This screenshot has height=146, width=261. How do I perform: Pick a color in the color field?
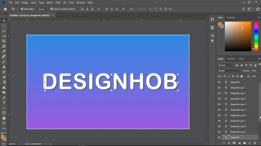[238, 36]
